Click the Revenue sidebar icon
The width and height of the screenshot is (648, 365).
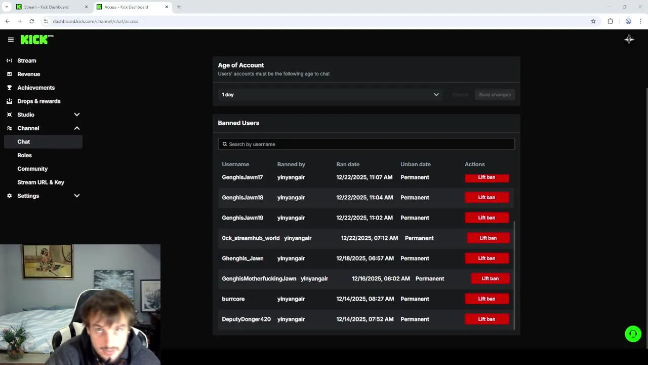click(x=9, y=74)
